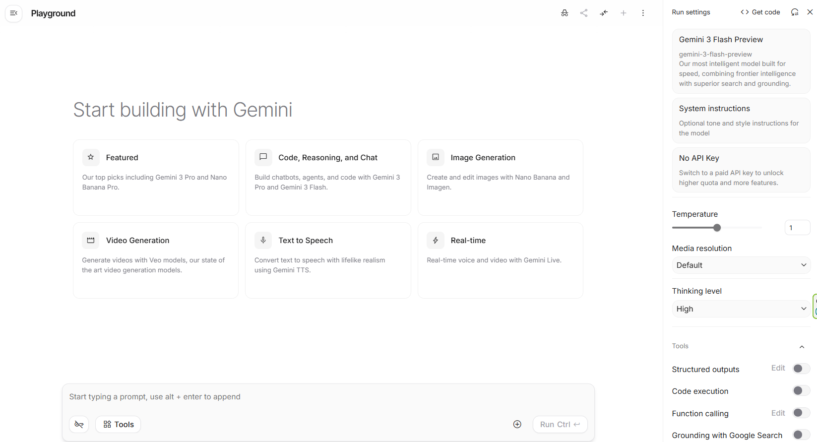Click the chat bubble icon on Code card

point(263,157)
